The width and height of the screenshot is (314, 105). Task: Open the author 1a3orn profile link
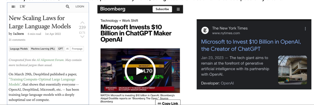click(x=18, y=34)
